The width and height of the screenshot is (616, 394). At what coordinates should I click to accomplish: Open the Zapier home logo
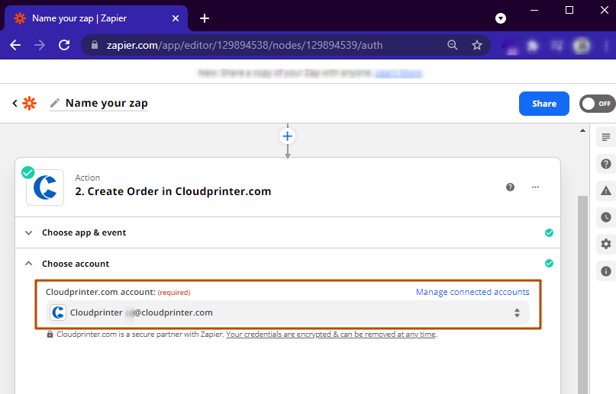coord(30,103)
